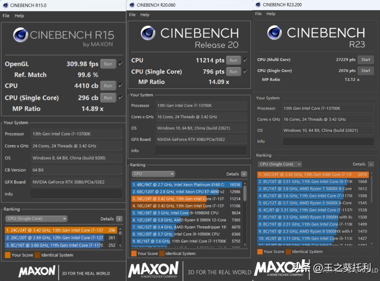Screen dimensions: 380x281
Task: Open the Help menu in Cinebench R20
Action: point(145,14)
